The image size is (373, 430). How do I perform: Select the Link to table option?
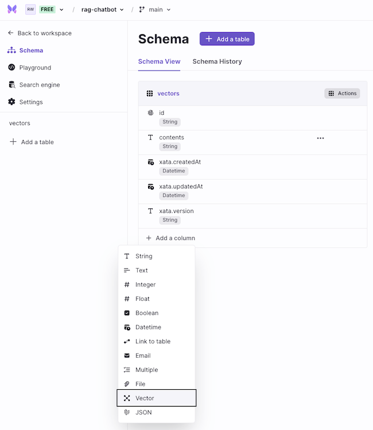[x=157, y=341]
